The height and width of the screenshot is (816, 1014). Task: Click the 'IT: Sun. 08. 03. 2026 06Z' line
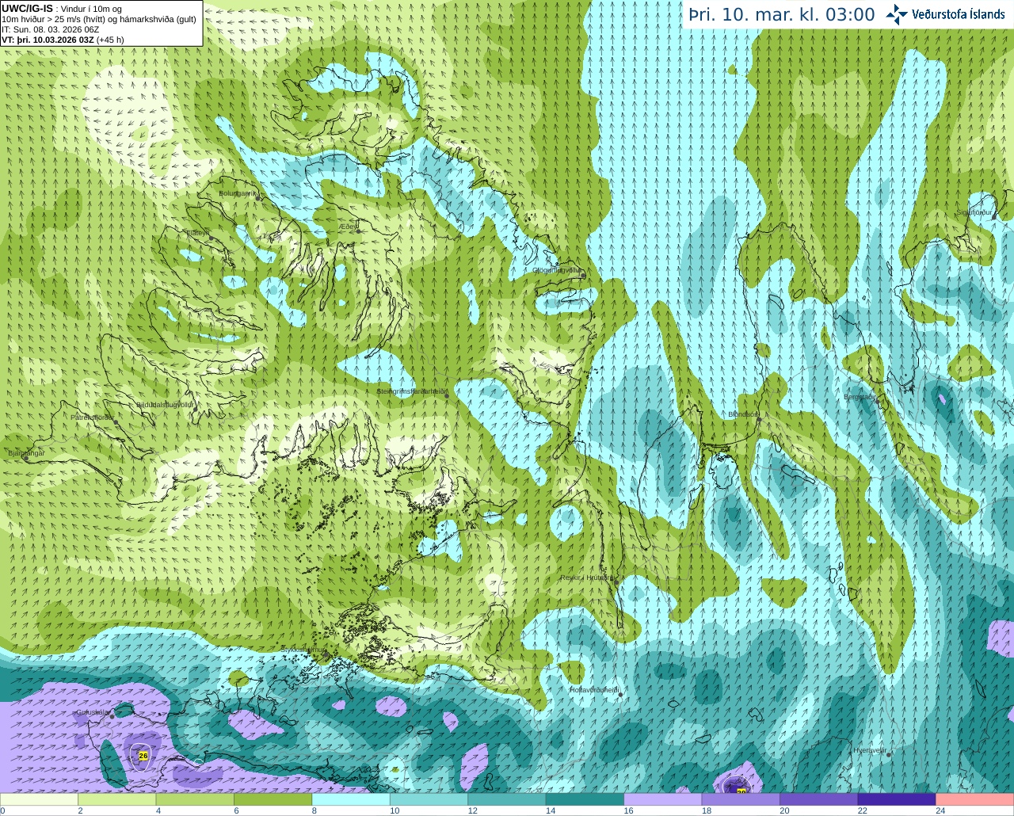(x=51, y=29)
